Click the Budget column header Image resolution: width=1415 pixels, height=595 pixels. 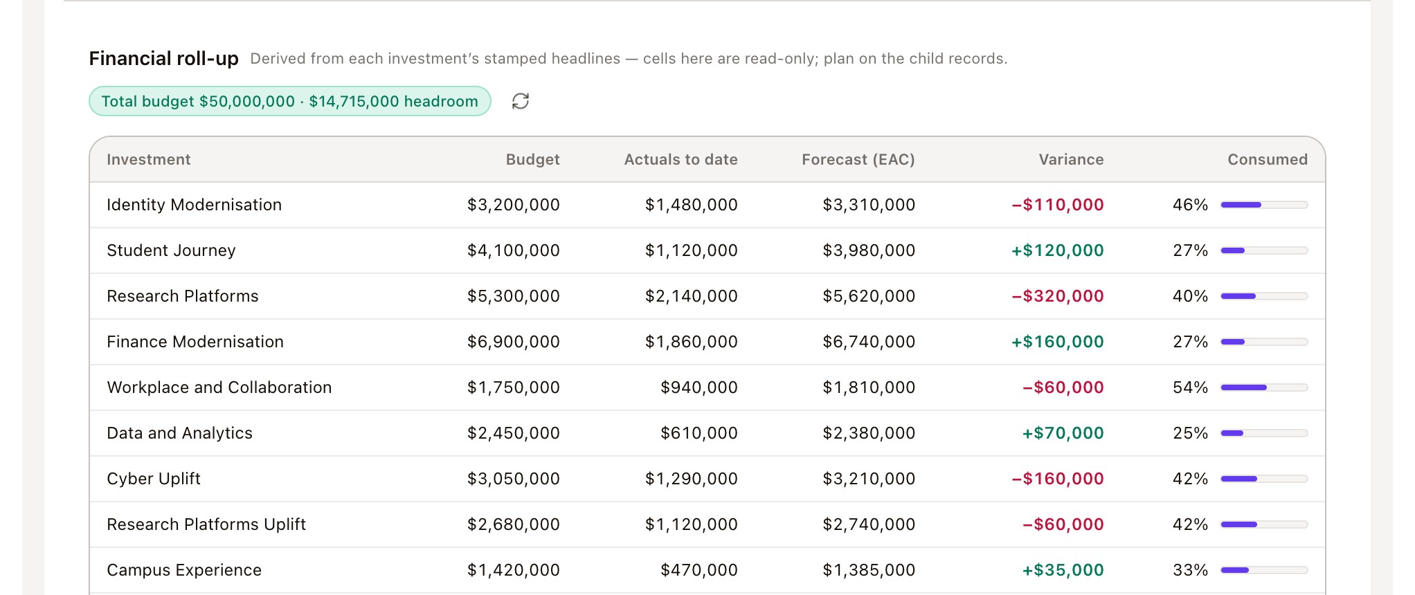pos(533,159)
